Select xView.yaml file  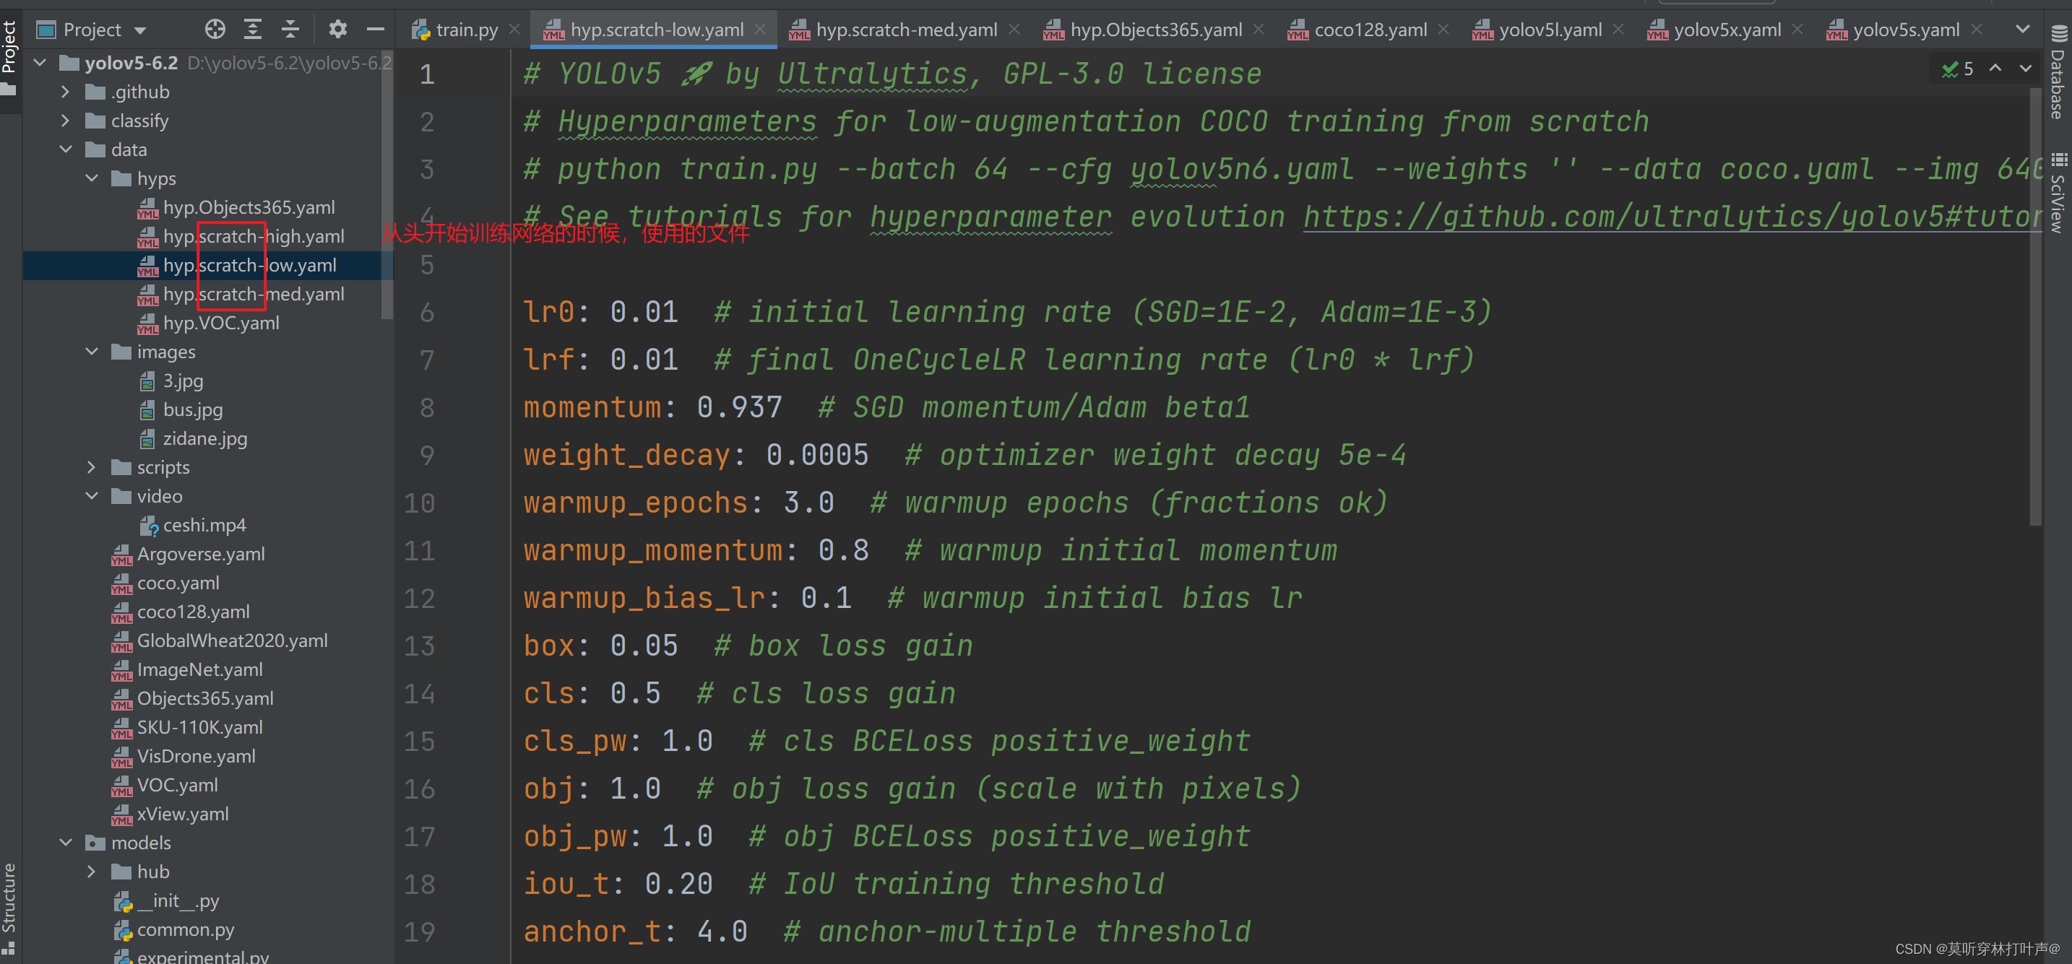(183, 815)
